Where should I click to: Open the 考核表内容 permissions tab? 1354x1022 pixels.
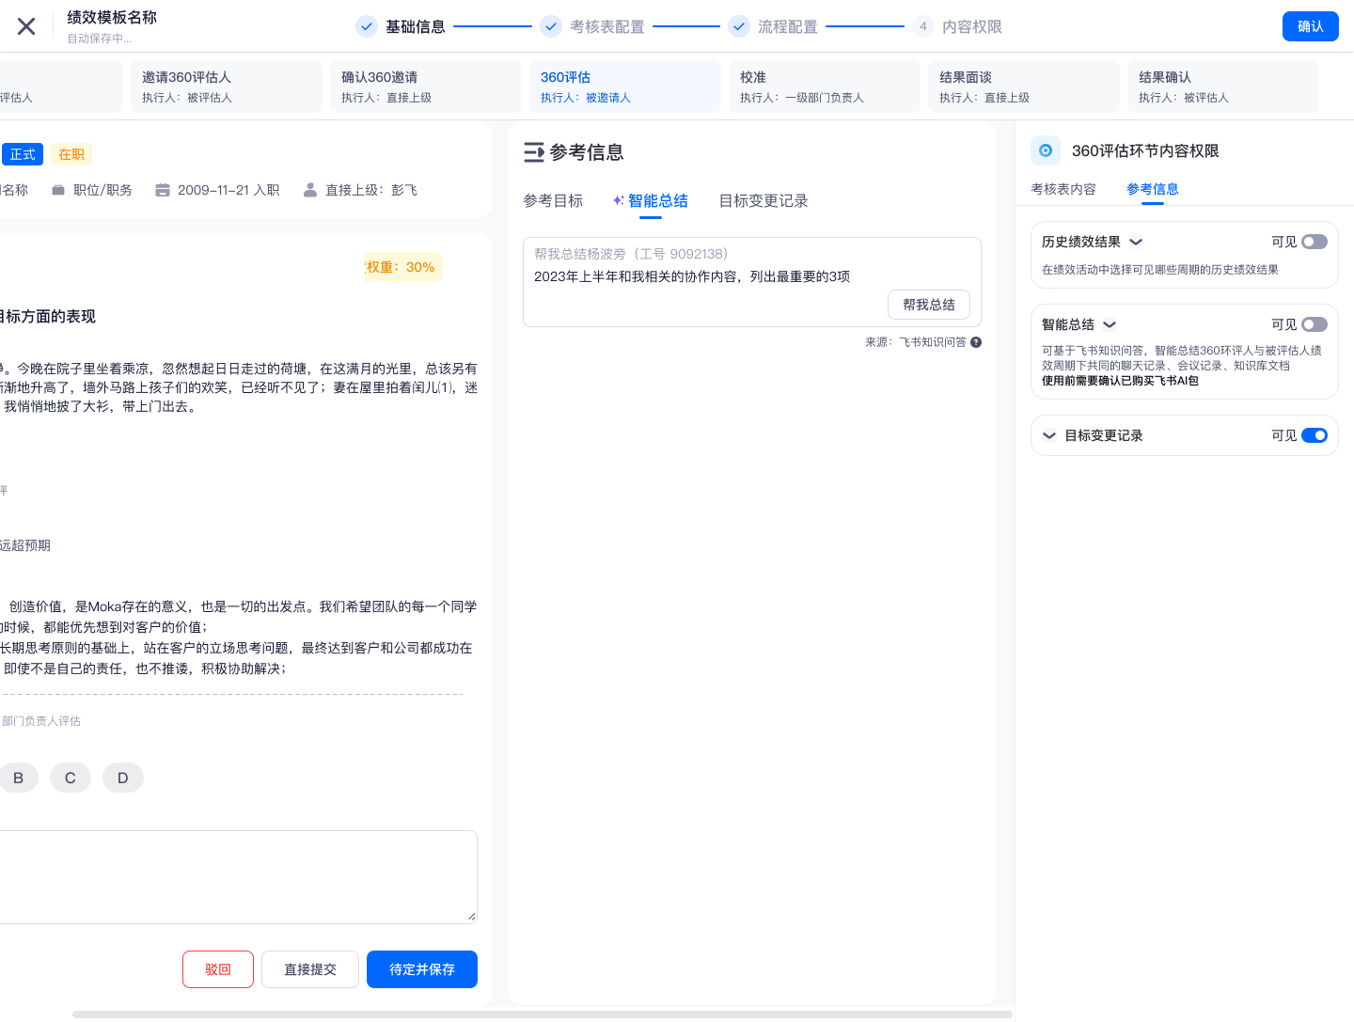tap(1063, 189)
